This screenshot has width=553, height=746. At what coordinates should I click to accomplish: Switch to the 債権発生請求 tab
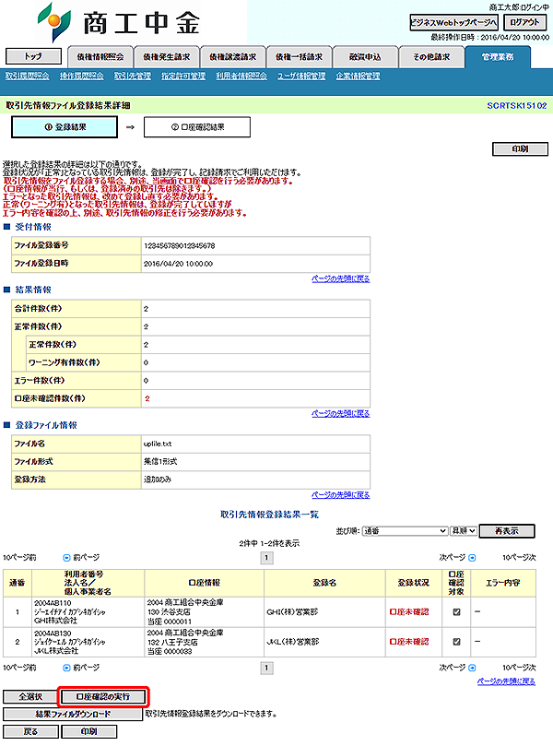(167, 57)
